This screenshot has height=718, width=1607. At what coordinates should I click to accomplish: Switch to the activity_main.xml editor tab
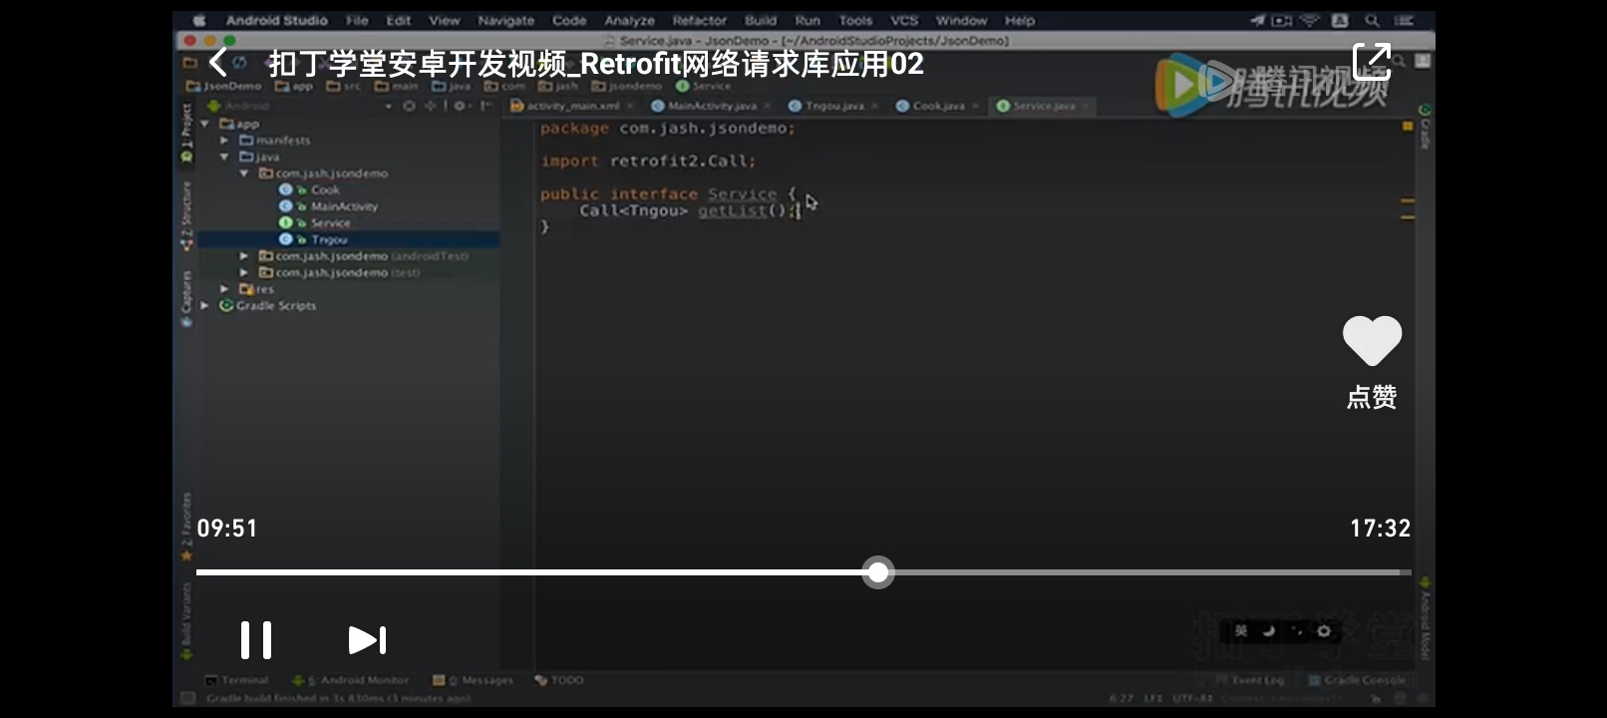point(573,106)
